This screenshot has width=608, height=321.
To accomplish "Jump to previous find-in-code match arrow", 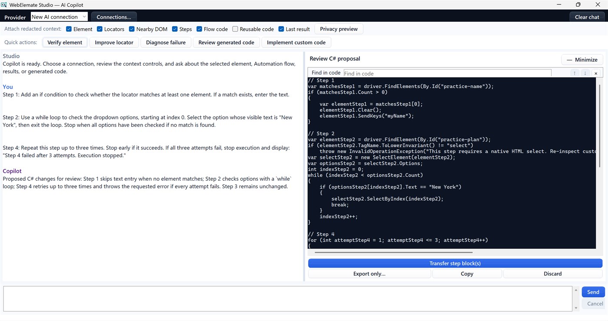I will pos(575,73).
